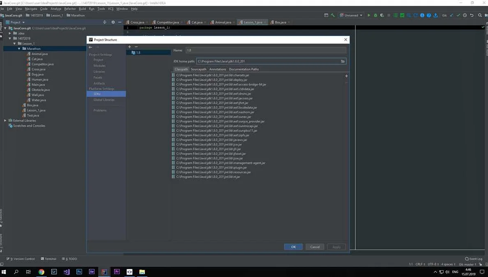Open Photoshop from the taskbar
The width and height of the screenshot is (488, 277).
79,272
